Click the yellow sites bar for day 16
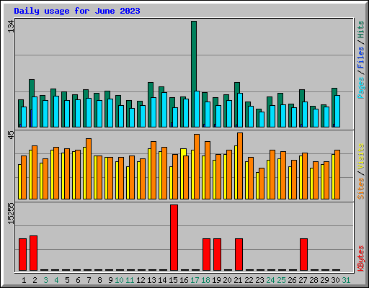This screenshot has width=369, height=288. (x=183, y=174)
